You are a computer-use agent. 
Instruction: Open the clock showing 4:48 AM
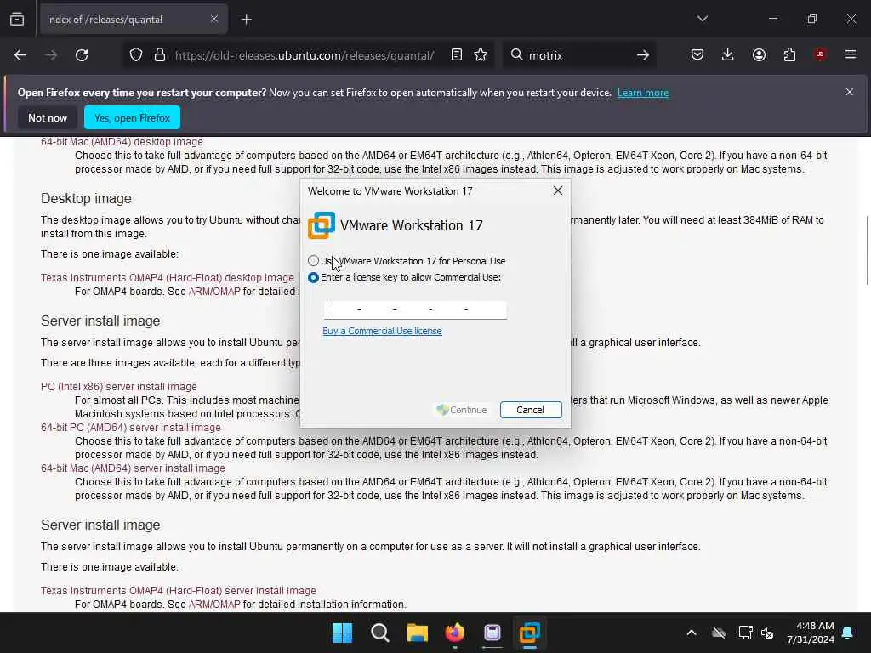point(811,633)
